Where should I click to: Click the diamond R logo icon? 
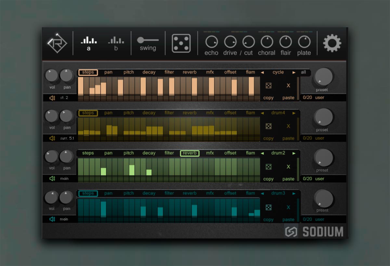pos(57,43)
